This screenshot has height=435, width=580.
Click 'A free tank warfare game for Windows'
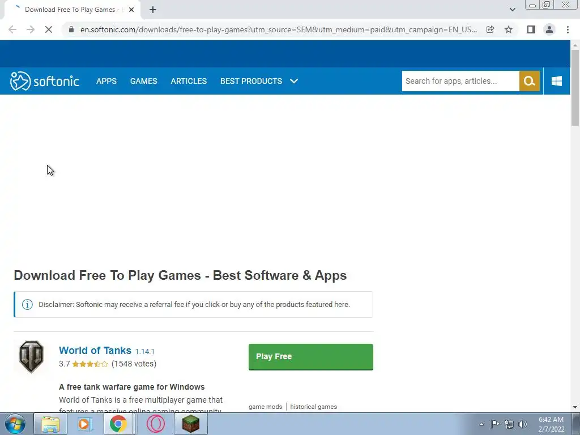pyautogui.click(x=131, y=387)
